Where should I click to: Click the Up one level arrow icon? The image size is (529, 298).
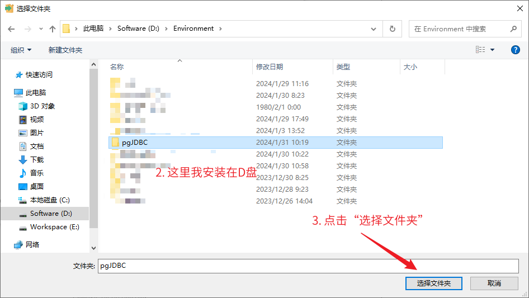[x=53, y=29]
